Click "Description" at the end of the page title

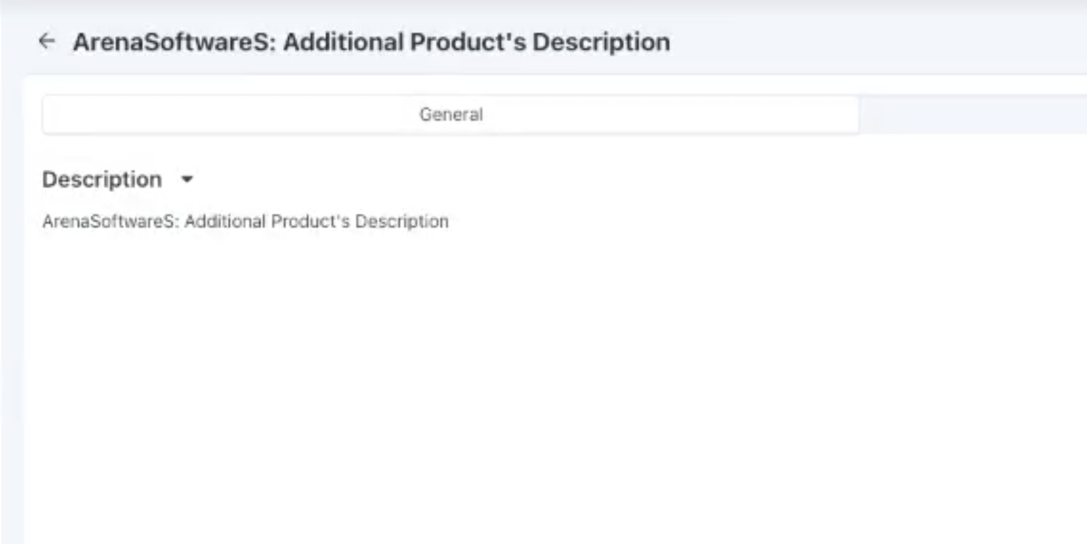click(x=601, y=42)
